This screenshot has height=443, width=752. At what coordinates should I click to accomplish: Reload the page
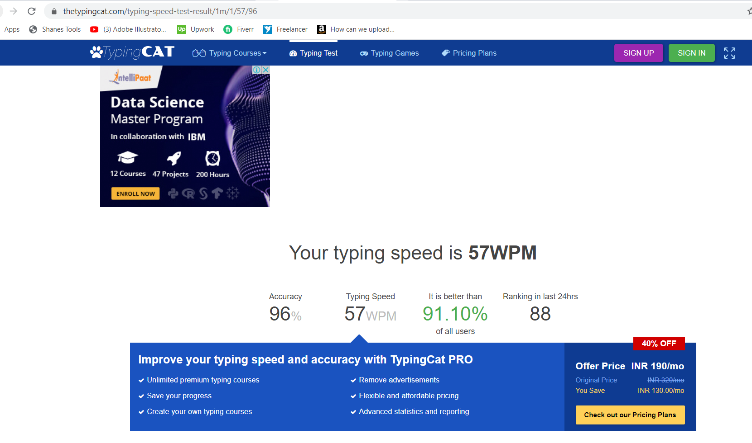[31, 11]
